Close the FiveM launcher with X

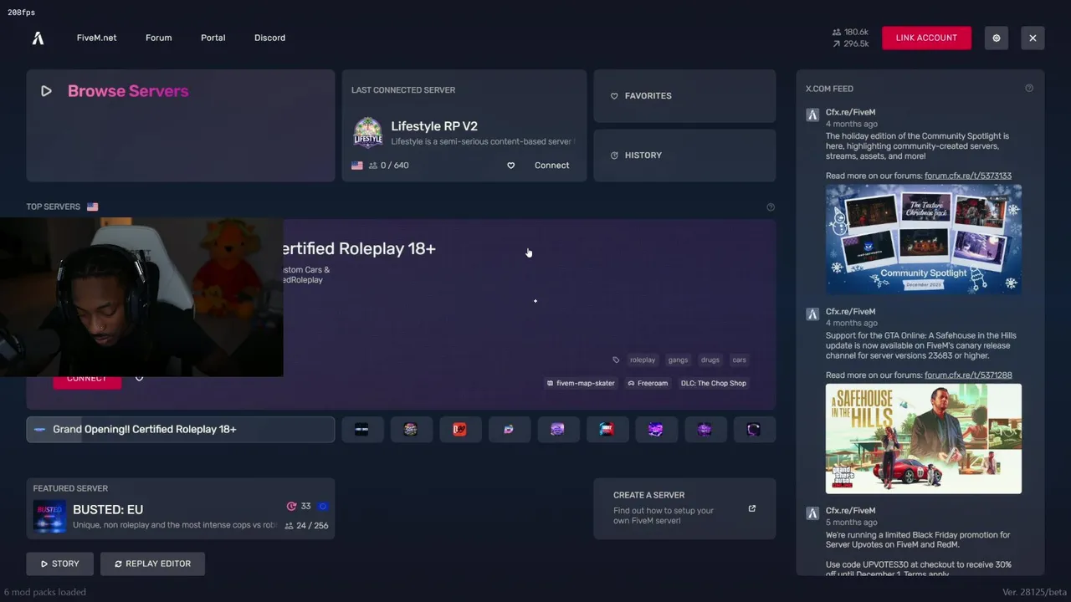coord(1033,38)
